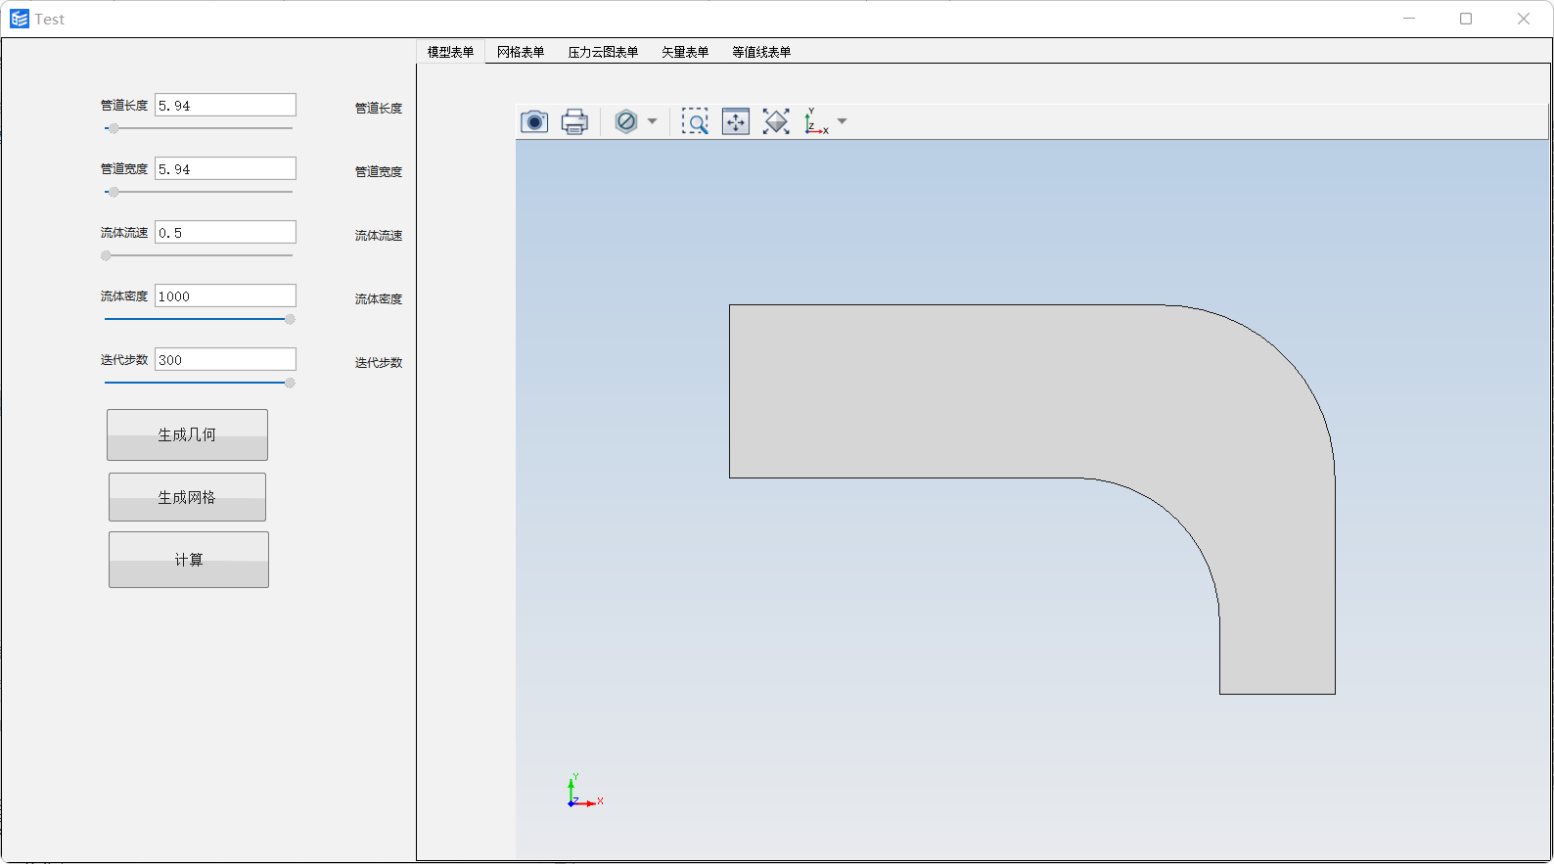Click the right-side 流体密度 label
This screenshot has width=1554, height=864.
pyautogui.click(x=379, y=299)
